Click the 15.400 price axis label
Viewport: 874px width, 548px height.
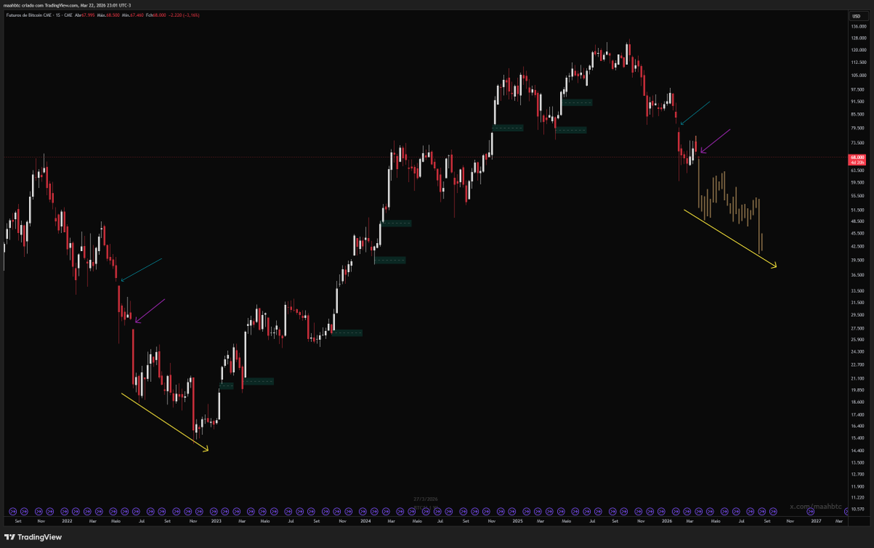click(857, 438)
